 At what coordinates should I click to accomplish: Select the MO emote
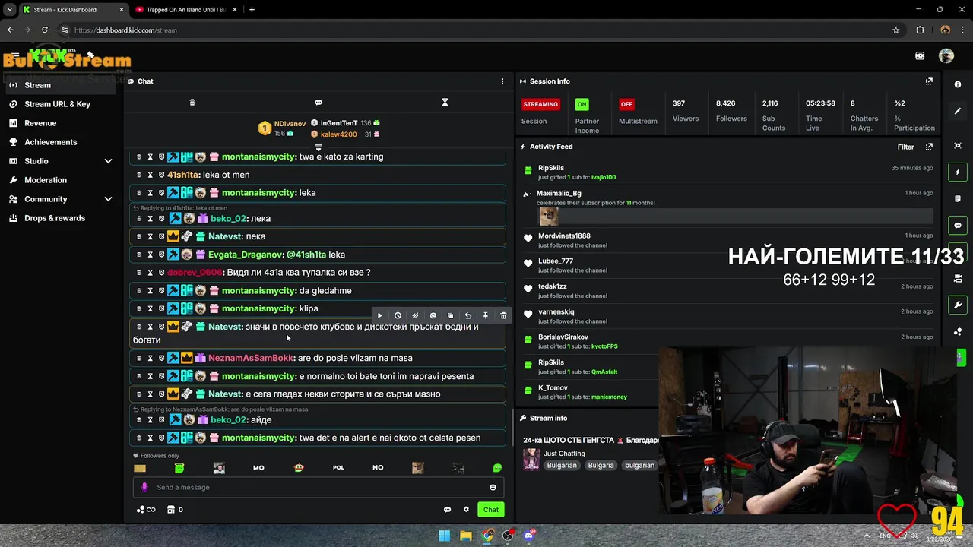[258, 468]
